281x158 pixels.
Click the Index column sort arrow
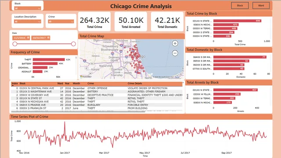coord(13,86)
